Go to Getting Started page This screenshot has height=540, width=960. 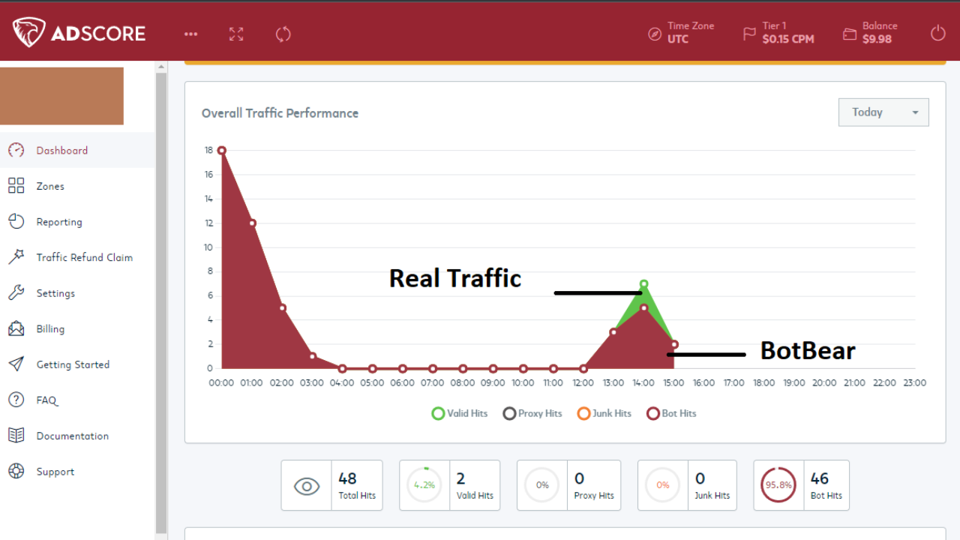77,364
